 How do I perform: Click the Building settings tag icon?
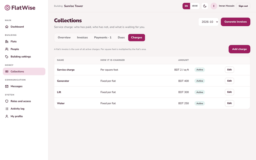coord(7,57)
